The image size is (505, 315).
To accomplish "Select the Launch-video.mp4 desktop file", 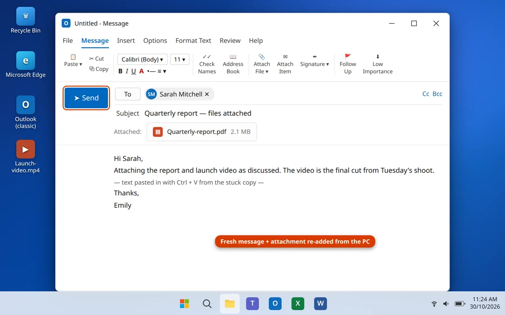I will coord(26,157).
